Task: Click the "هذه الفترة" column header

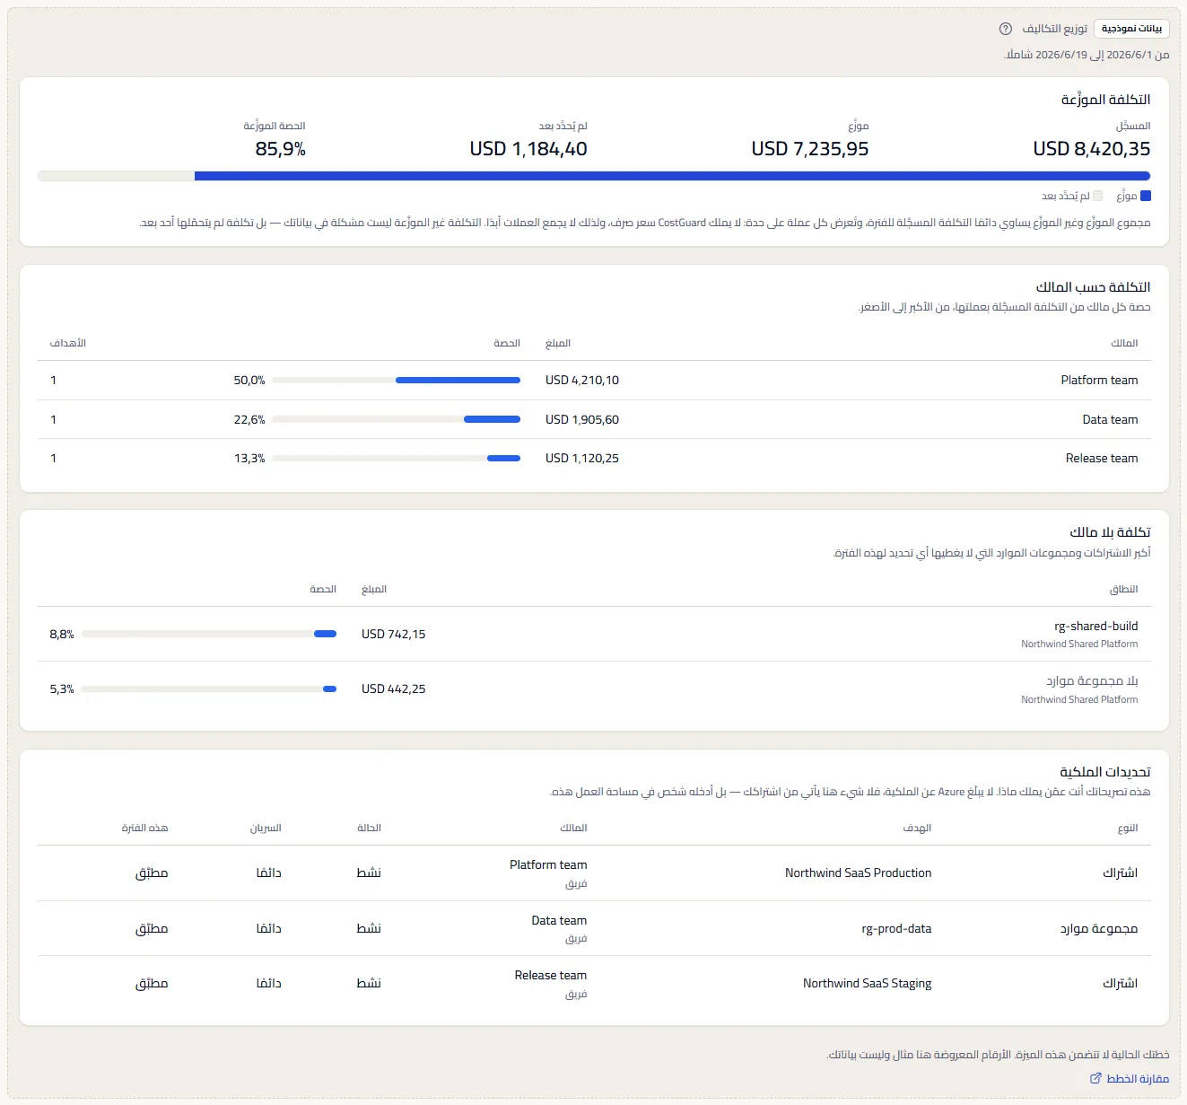Action: pos(145,828)
